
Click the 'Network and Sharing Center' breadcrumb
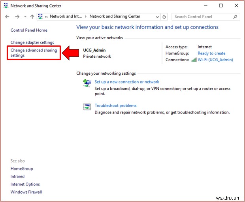[x=115, y=17]
